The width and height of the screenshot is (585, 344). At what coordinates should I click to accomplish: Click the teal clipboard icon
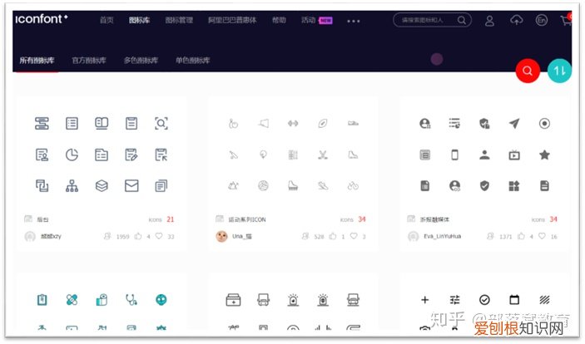[42, 300]
